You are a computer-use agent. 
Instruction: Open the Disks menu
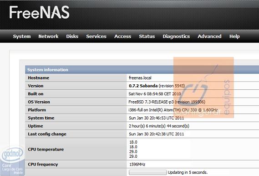click(x=72, y=36)
